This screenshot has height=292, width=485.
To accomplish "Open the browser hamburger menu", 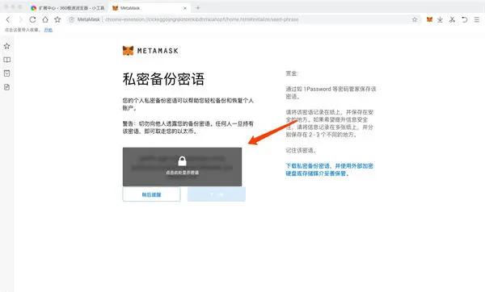I will (x=477, y=19).
